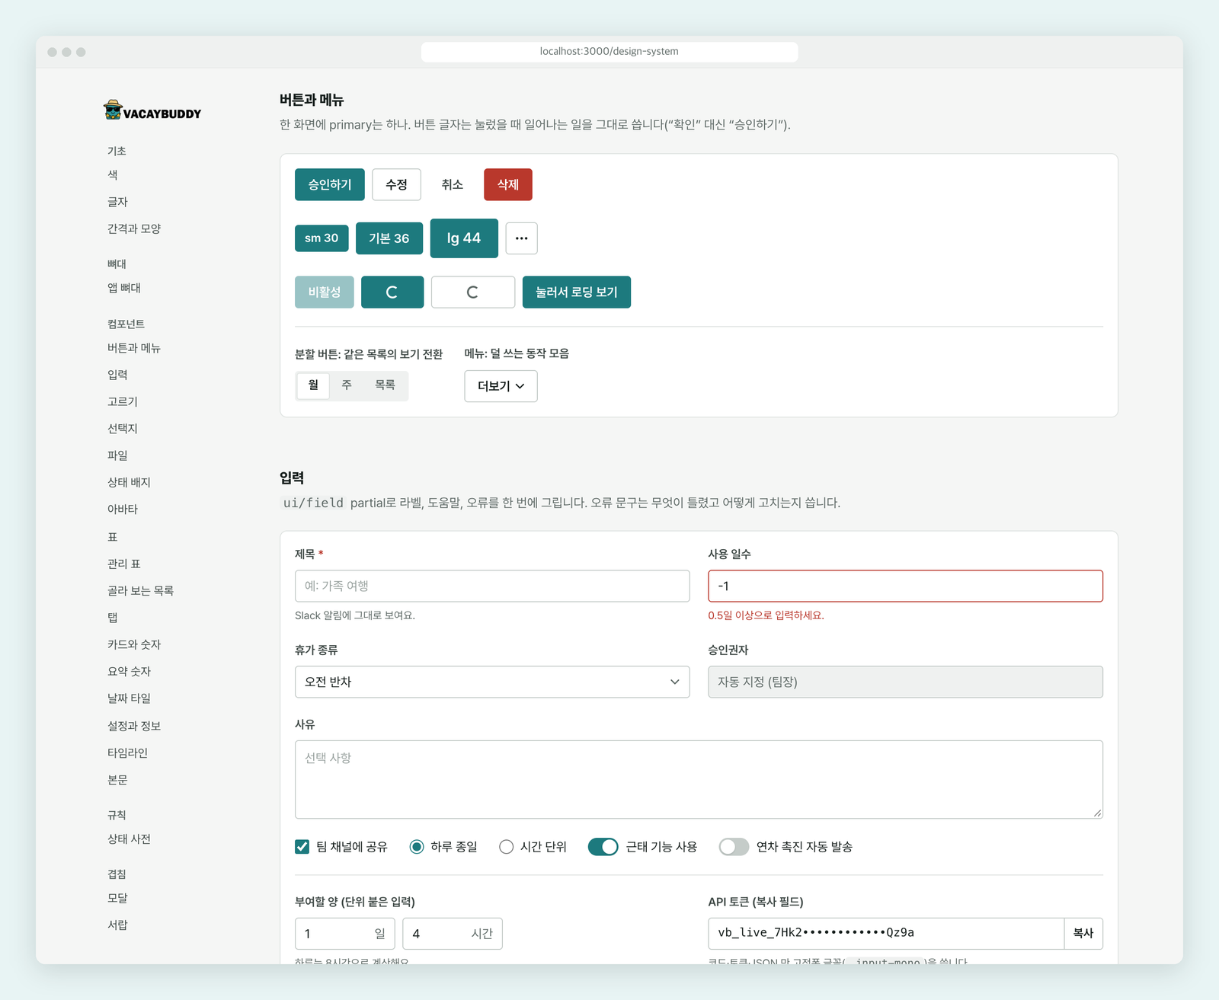
Task: Toggle the 팀 채널에 공유 checkbox
Action: 302,847
